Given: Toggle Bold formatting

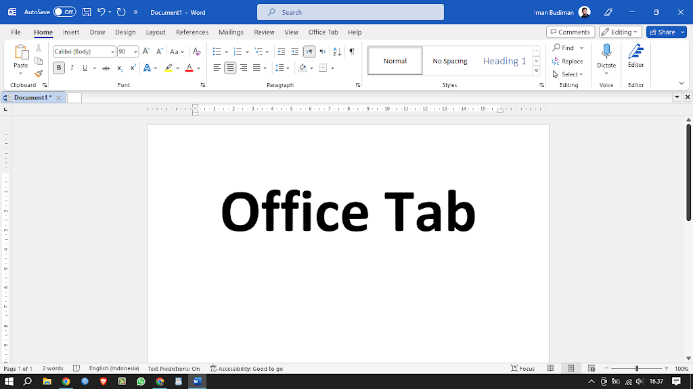Looking at the screenshot, I should click(59, 68).
